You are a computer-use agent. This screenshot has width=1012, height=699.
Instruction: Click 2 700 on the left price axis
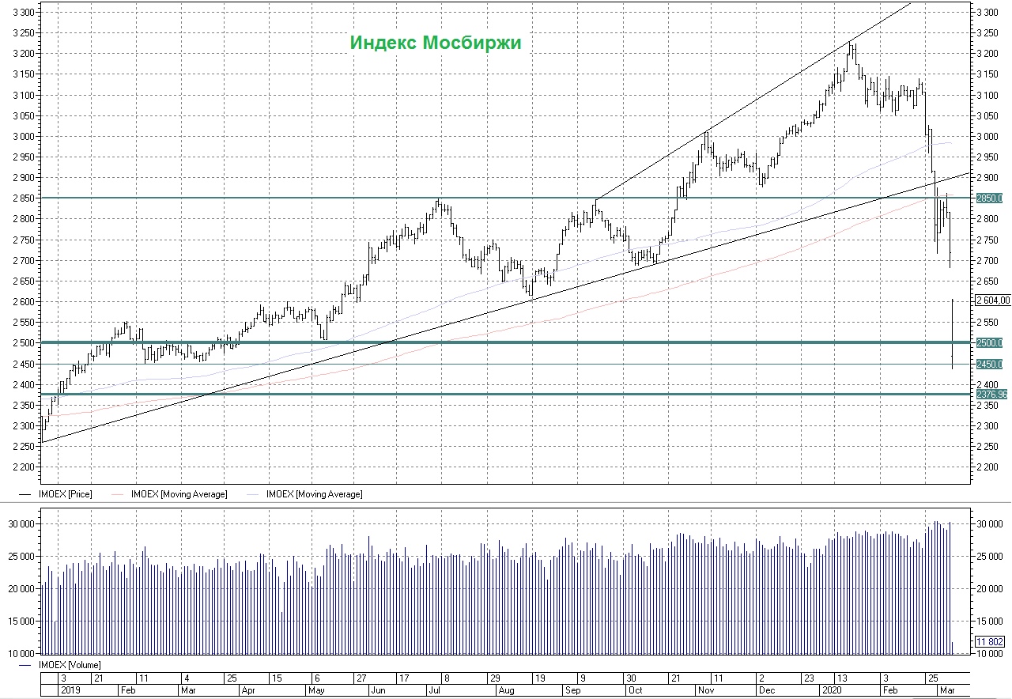24,260
